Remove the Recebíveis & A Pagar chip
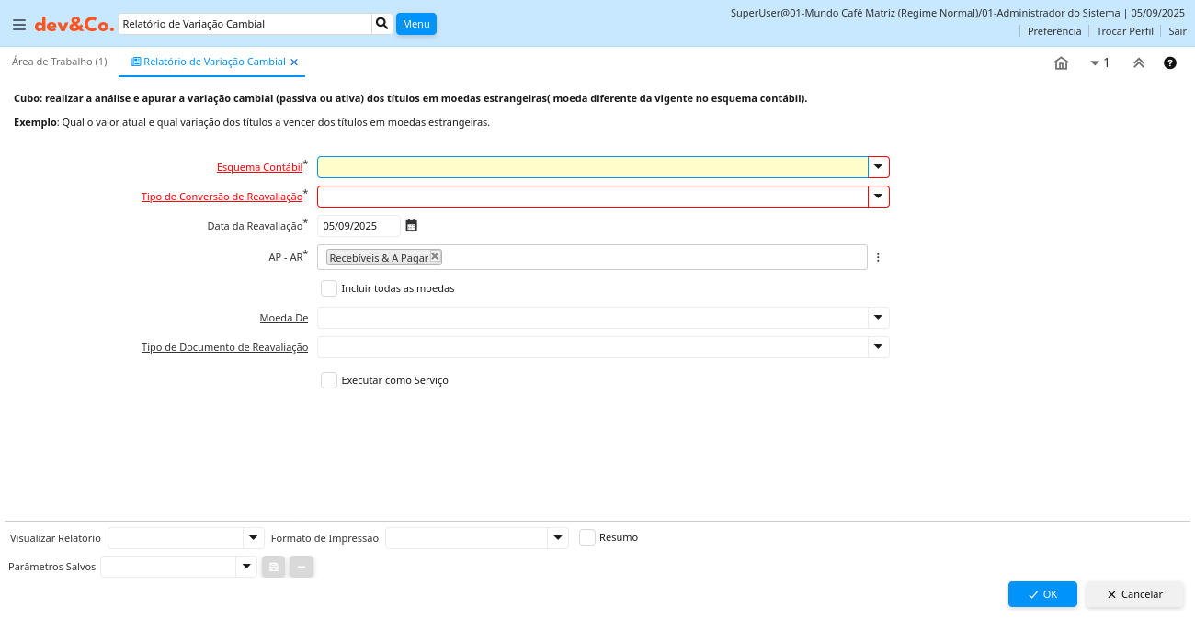 [x=435, y=257]
